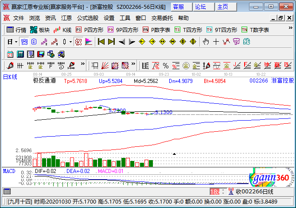Jump to first bar icon
296x208 pixels.
(101, 42)
